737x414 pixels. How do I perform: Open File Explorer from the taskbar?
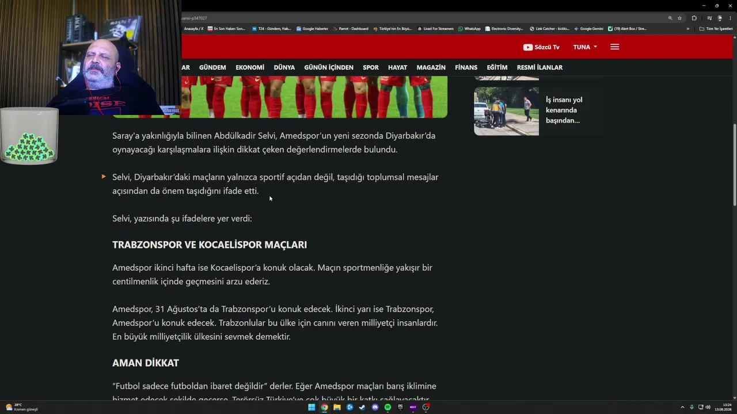point(337,407)
